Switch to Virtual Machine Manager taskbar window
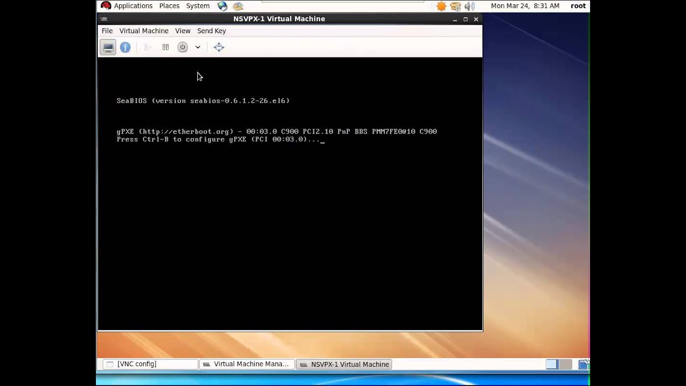Image resolution: width=686 pixels, height=386 pixels. coord(247,364)
